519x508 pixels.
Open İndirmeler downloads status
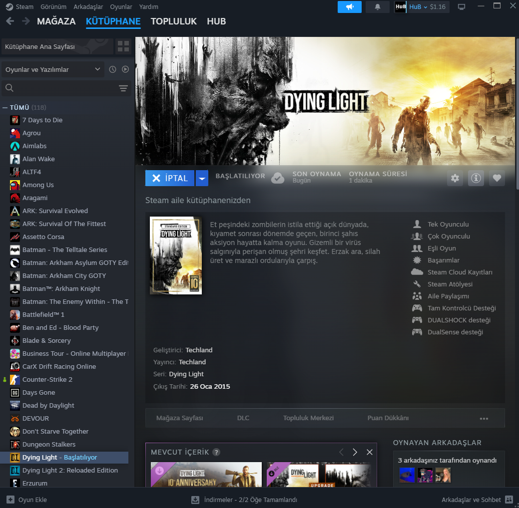[x=244, y=500]
